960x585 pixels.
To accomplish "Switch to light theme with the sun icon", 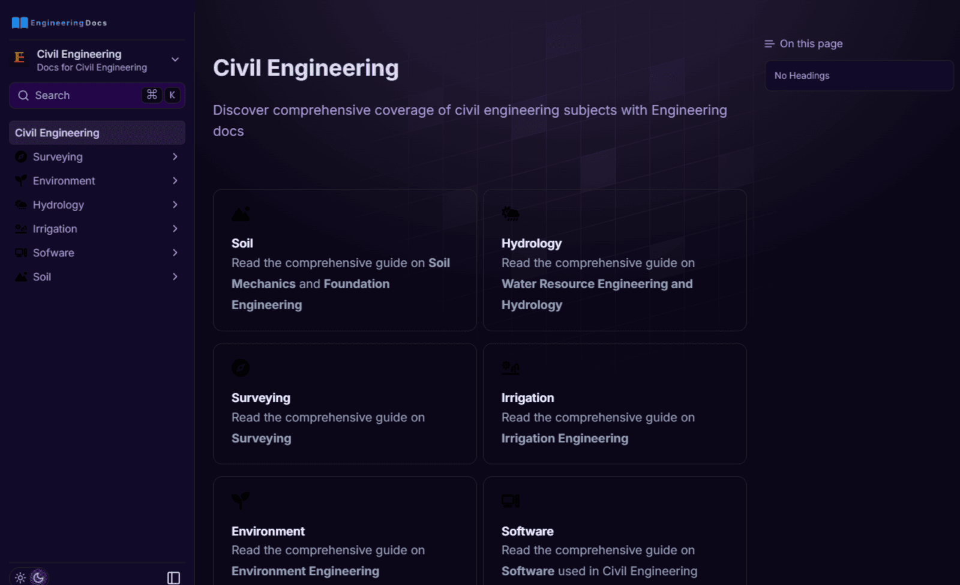I will (x=20, y=578).
